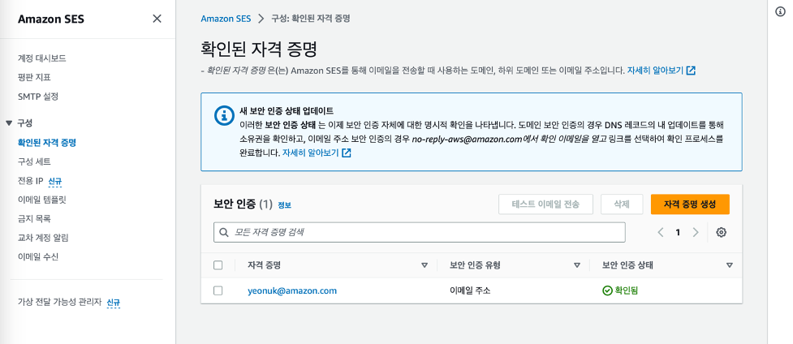
Task: Open 이메일 템플릿 in sidebar
Action: [x=42, y=200]
